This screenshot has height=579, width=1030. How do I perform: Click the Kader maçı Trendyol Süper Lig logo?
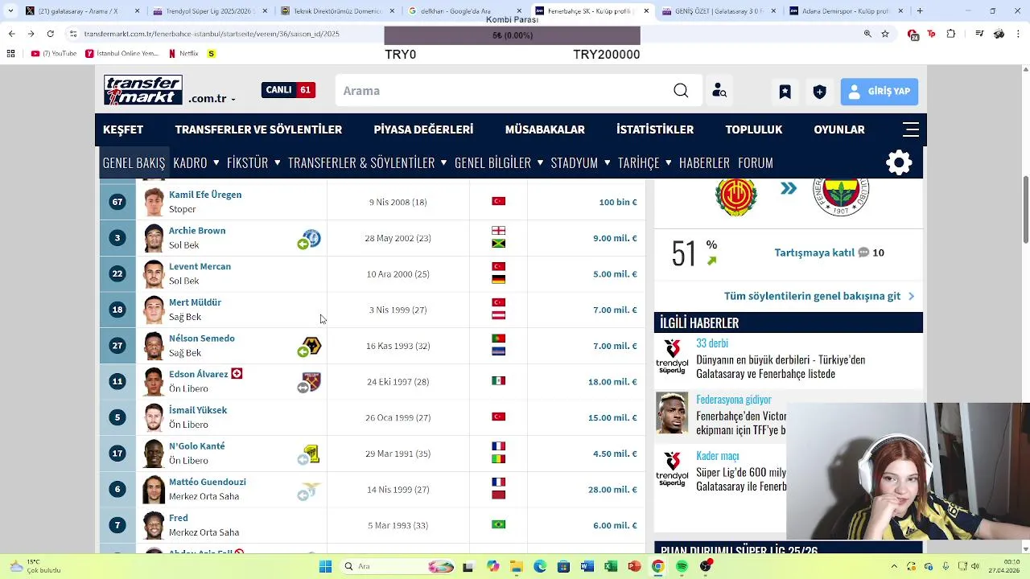[x=672, y=469]
